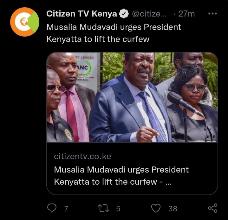The image size is (228, 220).
Task: Click the @citize... handle
Action: 149,14
